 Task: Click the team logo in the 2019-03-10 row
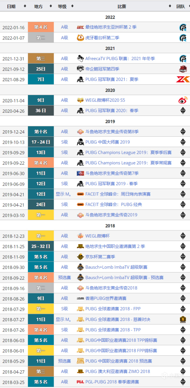(x=183, y=215)
